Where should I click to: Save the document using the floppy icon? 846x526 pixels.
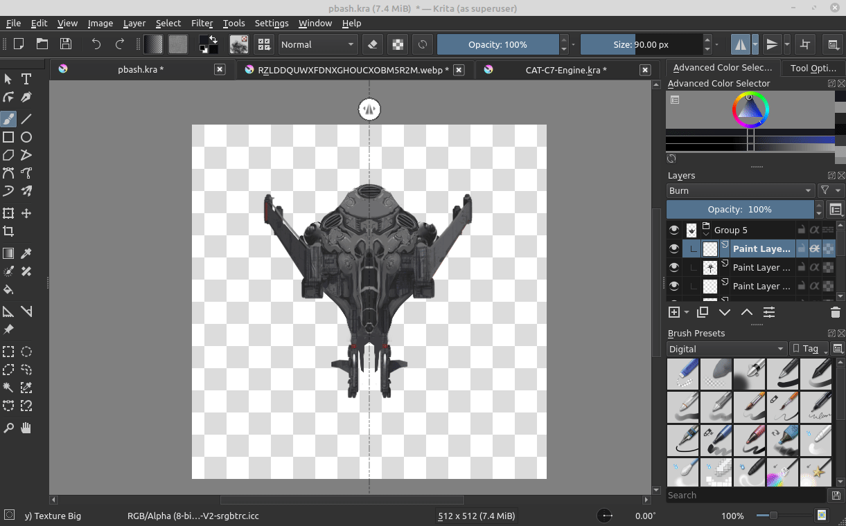coord(66,44)
